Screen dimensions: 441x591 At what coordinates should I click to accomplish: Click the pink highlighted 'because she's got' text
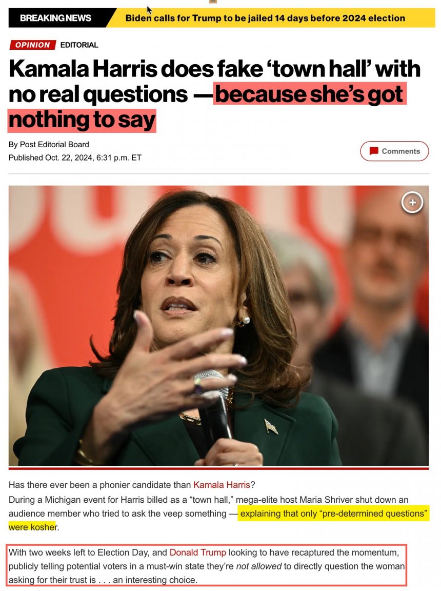click(x=310, y=94)
